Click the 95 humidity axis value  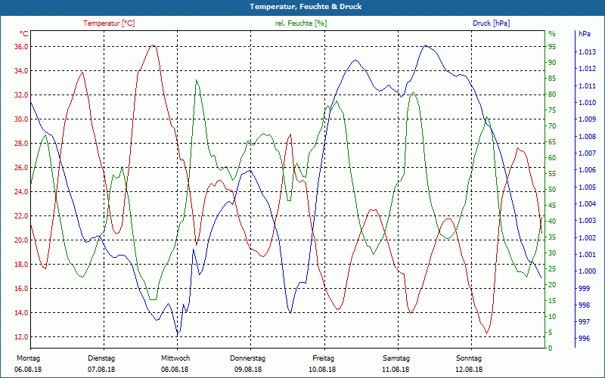point(552,47)
